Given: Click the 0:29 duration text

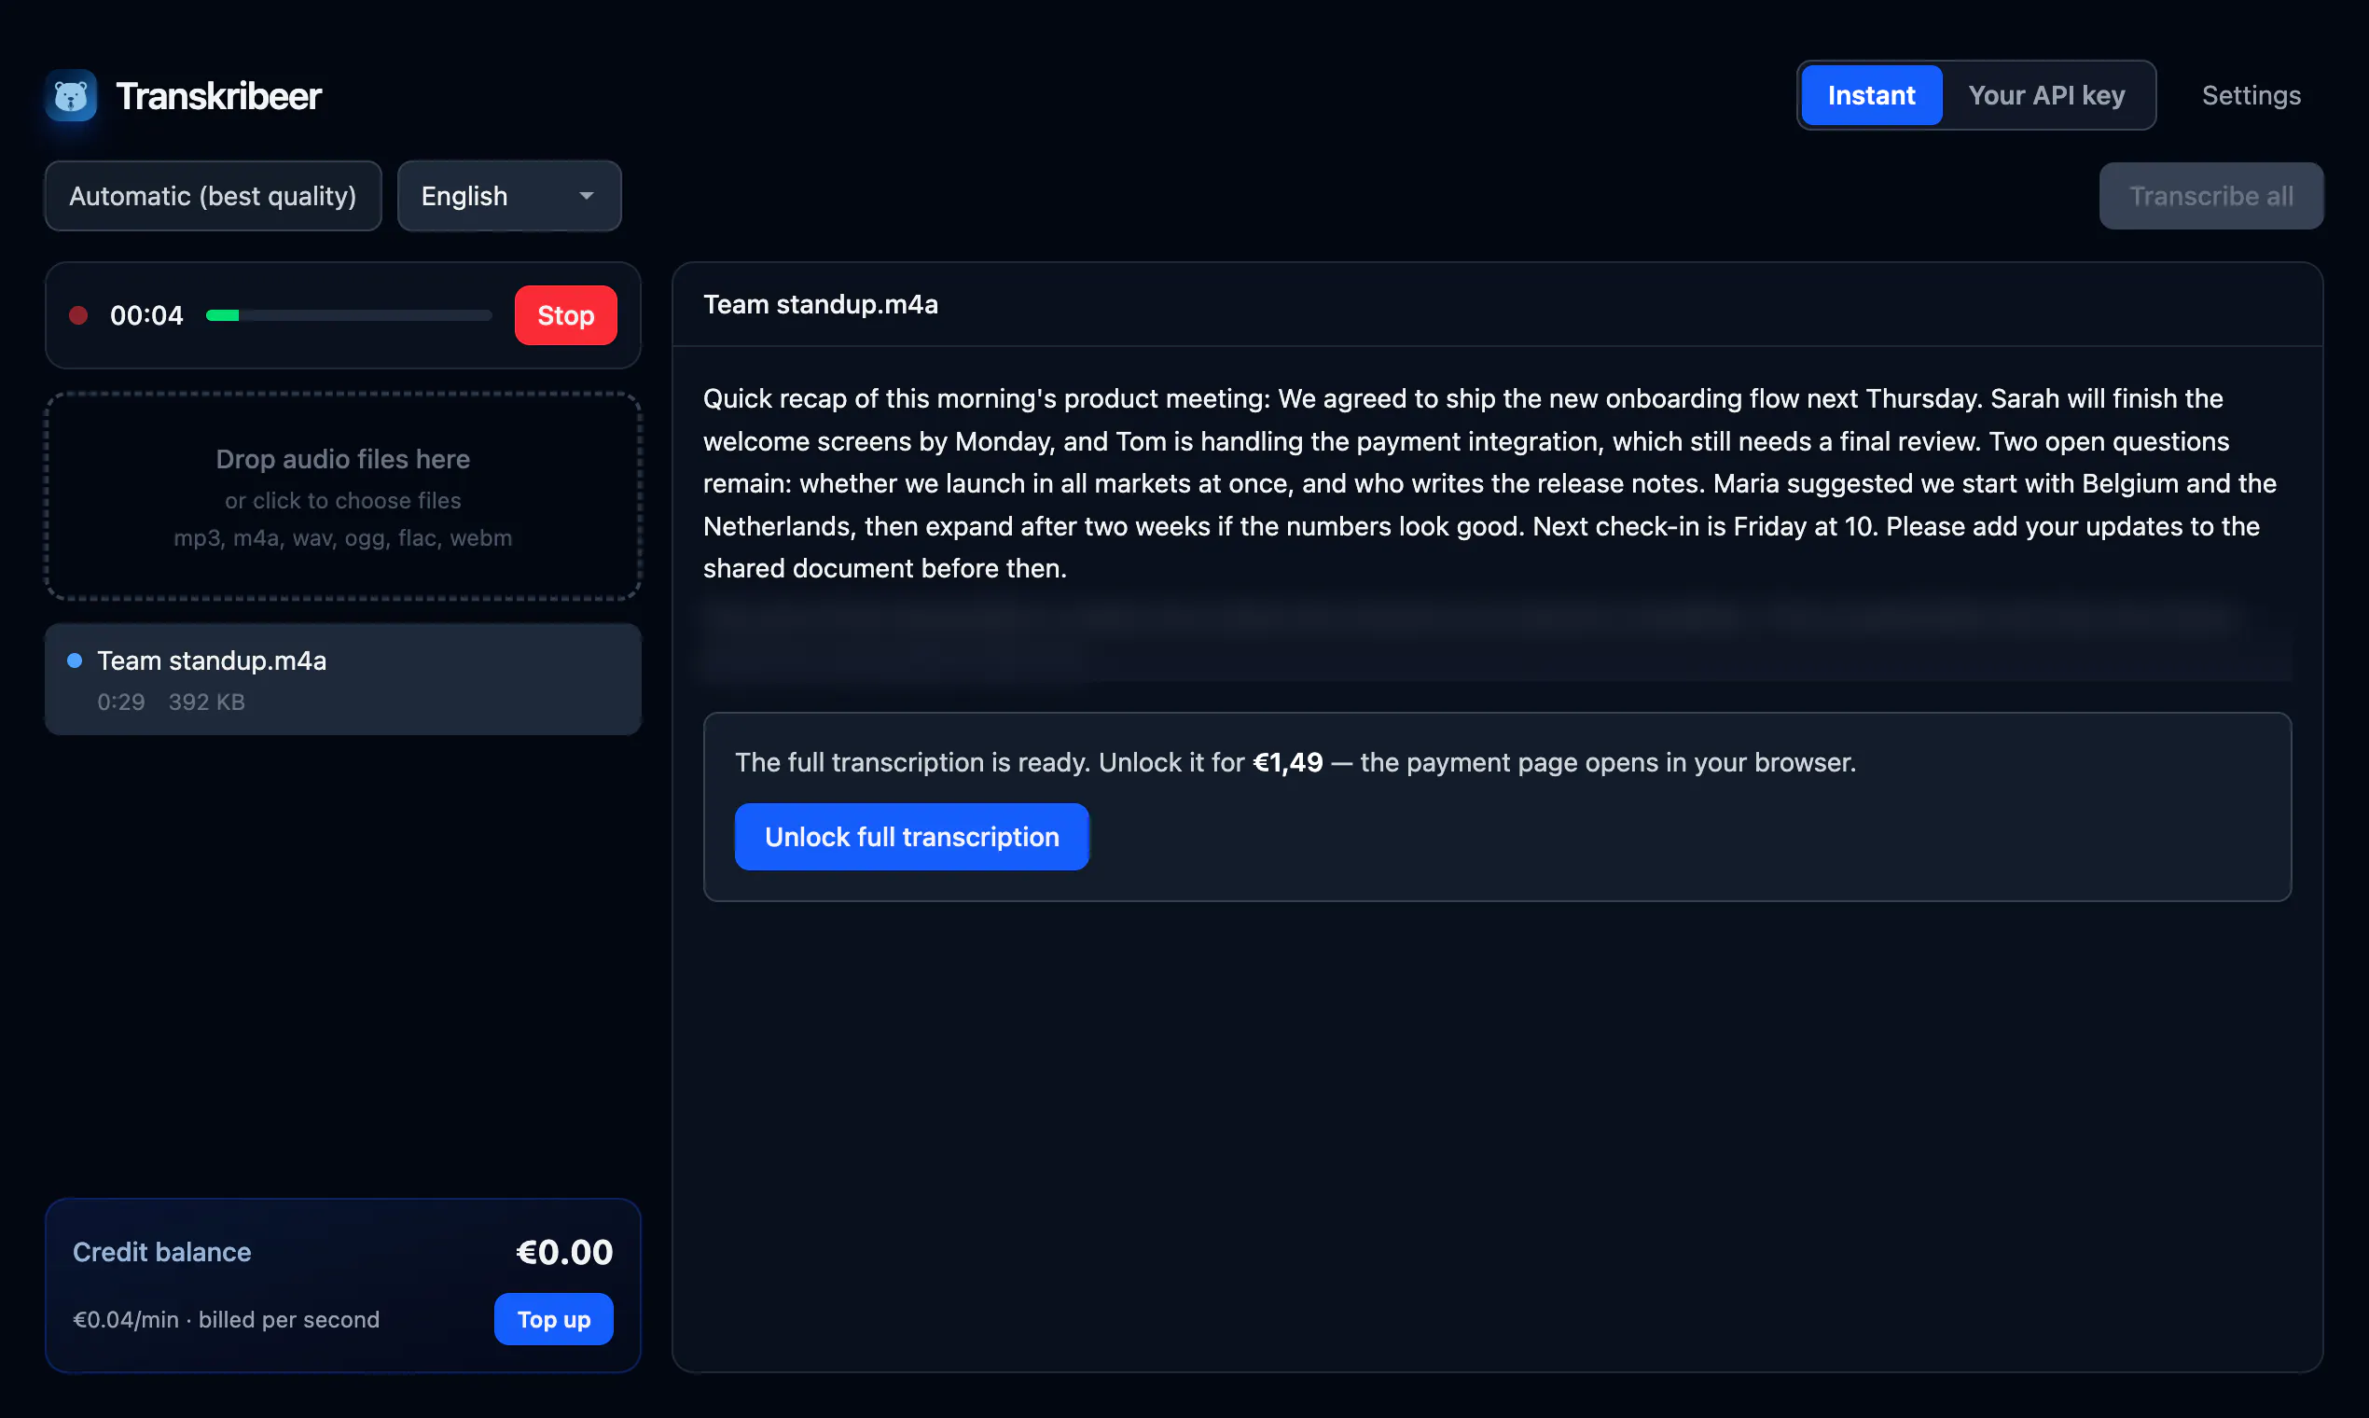Looking at the screenshot, I should pos(120,702).
